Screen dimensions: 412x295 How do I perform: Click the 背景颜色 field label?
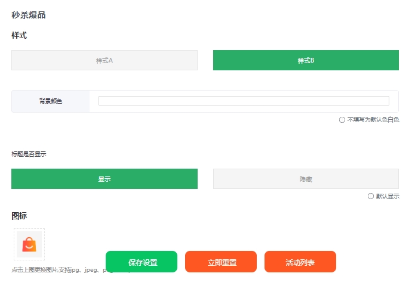[x=51, y=101]
